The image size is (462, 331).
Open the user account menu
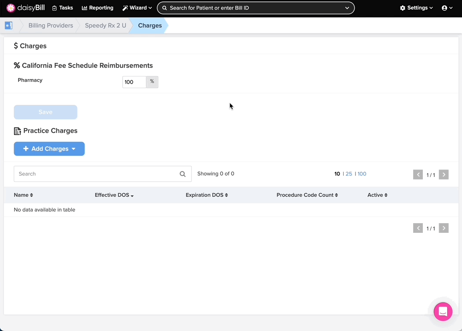point(447,8)
